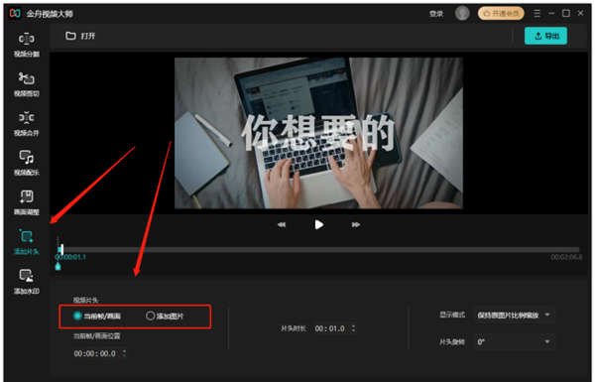Click the frame position stepper arrows

coord(125,353)
